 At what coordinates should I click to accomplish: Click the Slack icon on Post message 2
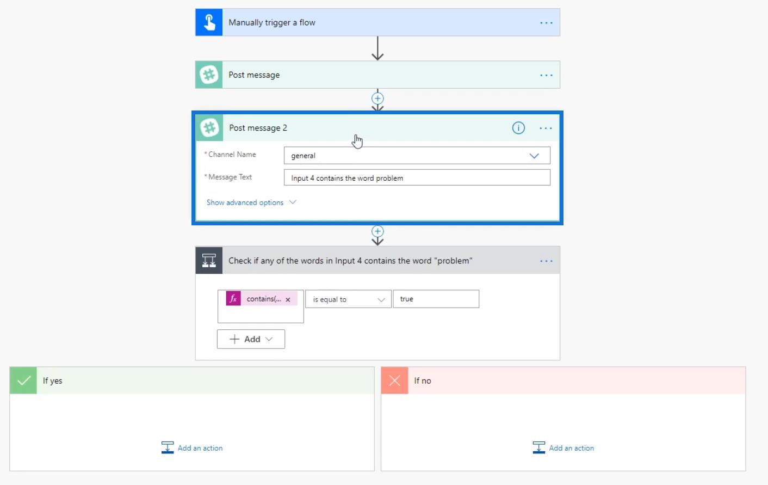point(209,128)
